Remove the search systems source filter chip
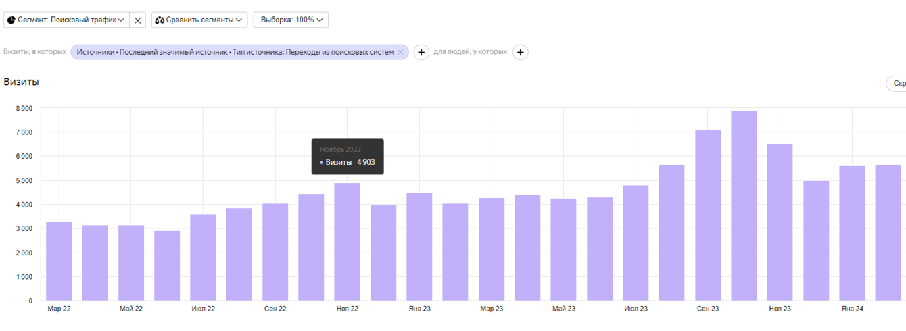The height and width of the screenshot is (331, 906). (400, 52)
